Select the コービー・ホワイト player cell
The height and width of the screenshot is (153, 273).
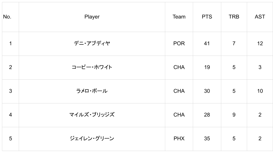(92, 67)
